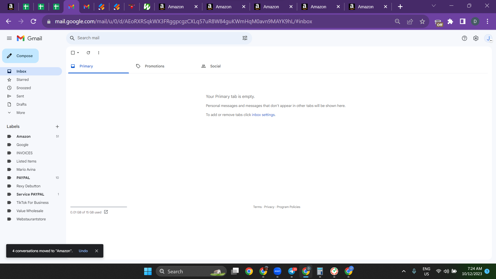
Task: Open Task View on taskbar
Action: (235, 271)
